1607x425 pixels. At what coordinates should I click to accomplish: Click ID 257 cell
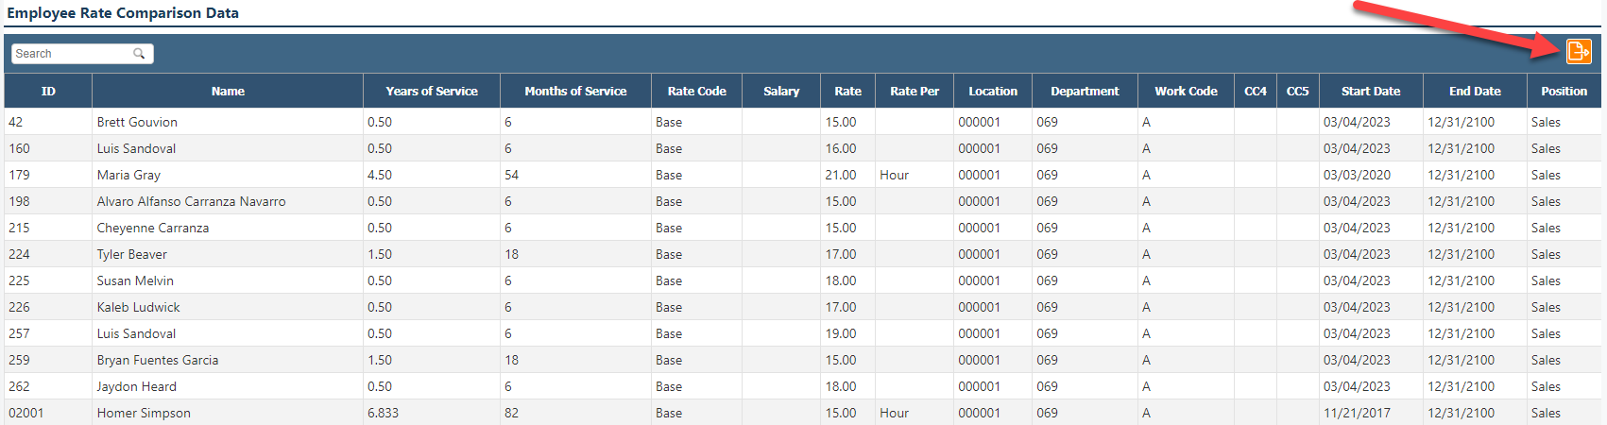(x=48, y=333)
